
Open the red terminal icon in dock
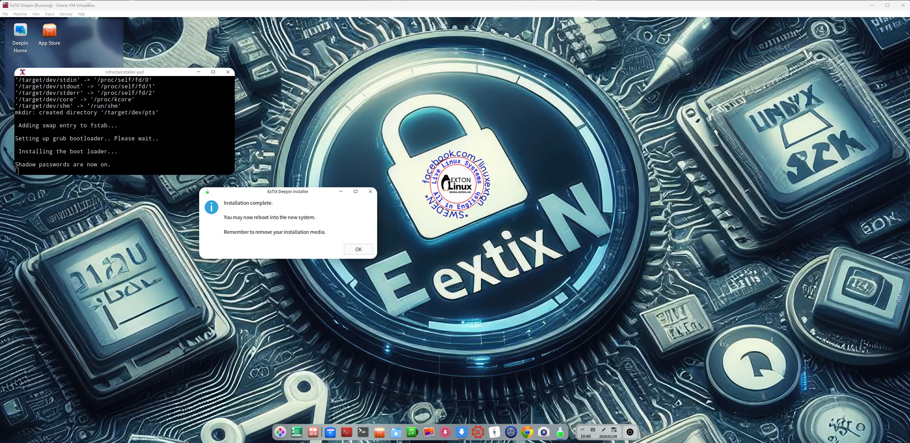[347, 432]
